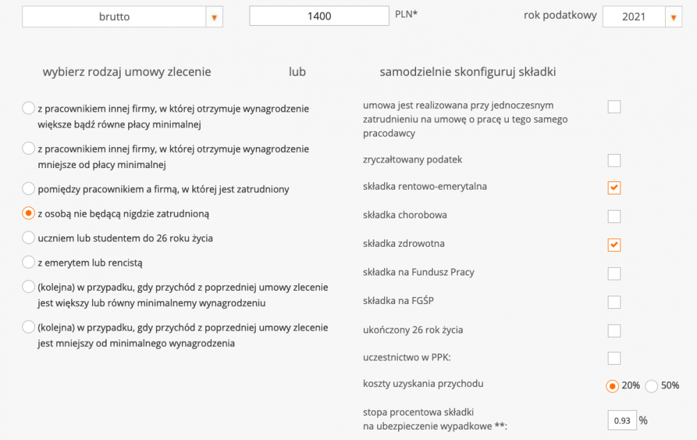697x440 pixels.
Task: Choose 'pomiędzy pracownikiem a firmą' contract option
Action: (x=29, y=188)
